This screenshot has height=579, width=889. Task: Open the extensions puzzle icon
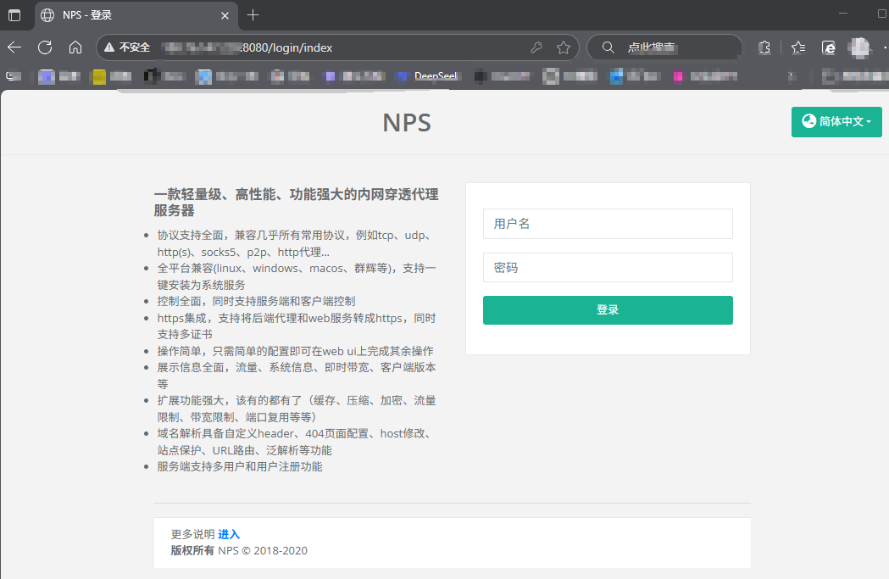coord(764,47)
